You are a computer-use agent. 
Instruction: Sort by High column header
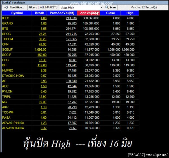pos(130,13)
